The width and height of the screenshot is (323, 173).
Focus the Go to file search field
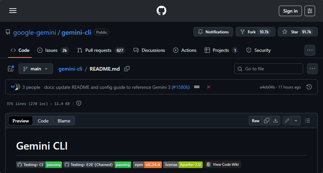pos(269,69)
